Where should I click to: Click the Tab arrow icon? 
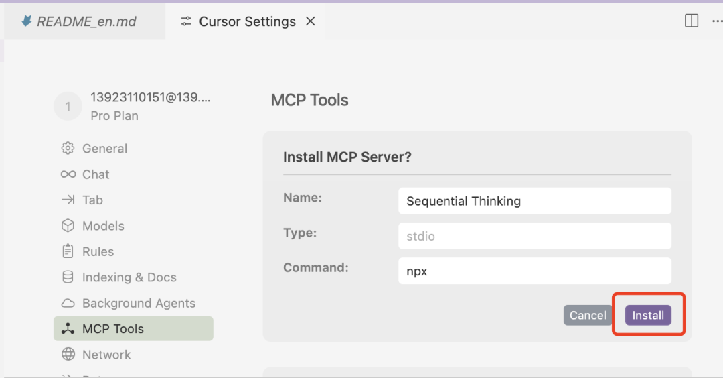point(68,200)
